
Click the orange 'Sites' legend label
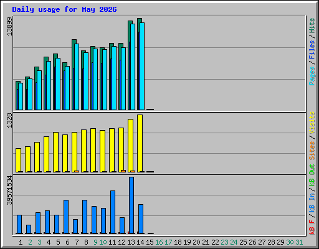click(312, 151)
